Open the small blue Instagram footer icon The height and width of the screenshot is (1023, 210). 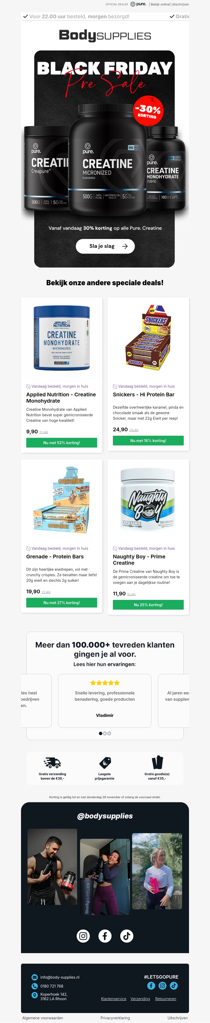coord(162,986)
